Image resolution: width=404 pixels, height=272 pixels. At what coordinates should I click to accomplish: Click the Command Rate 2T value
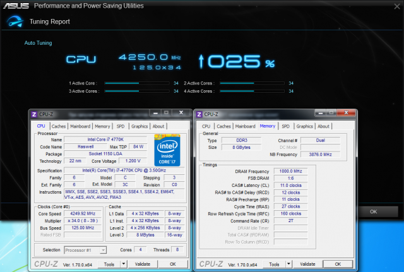tap(290, 221)
